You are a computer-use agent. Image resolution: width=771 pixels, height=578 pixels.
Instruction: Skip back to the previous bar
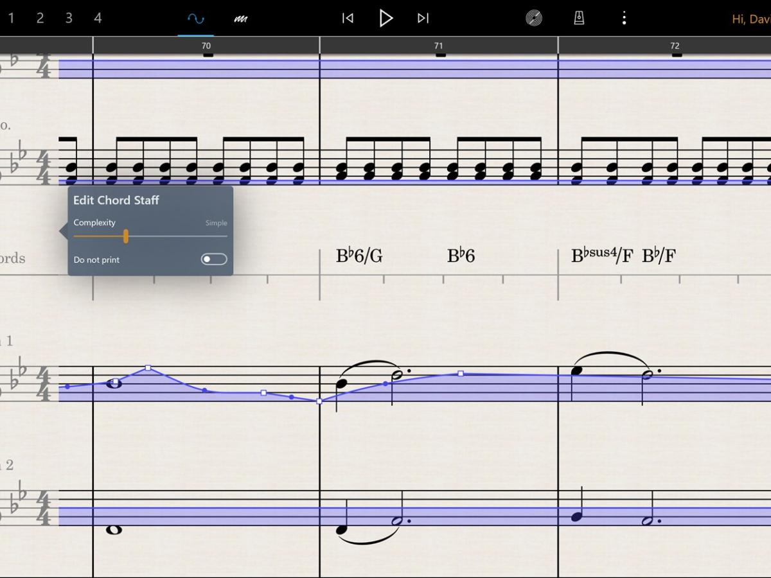point(348,18)
